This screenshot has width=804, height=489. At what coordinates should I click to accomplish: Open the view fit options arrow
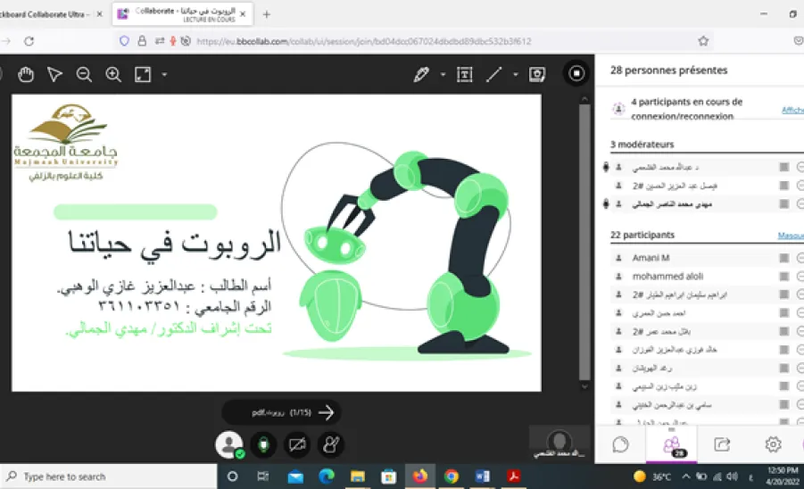pos(164,75)
